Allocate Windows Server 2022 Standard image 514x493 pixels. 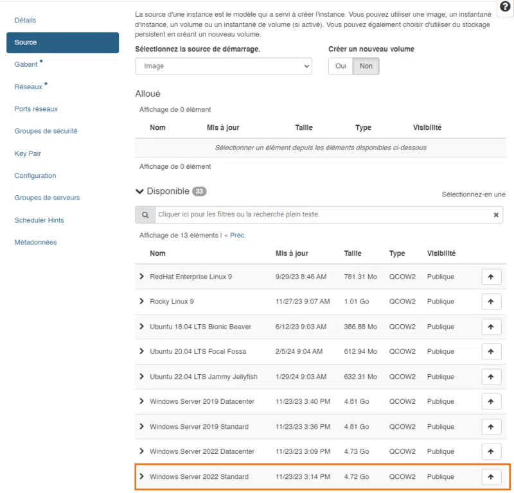point(491,476)
